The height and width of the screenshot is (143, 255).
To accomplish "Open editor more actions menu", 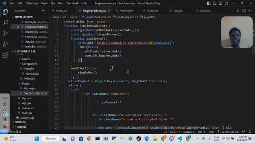I will [250, 11].
